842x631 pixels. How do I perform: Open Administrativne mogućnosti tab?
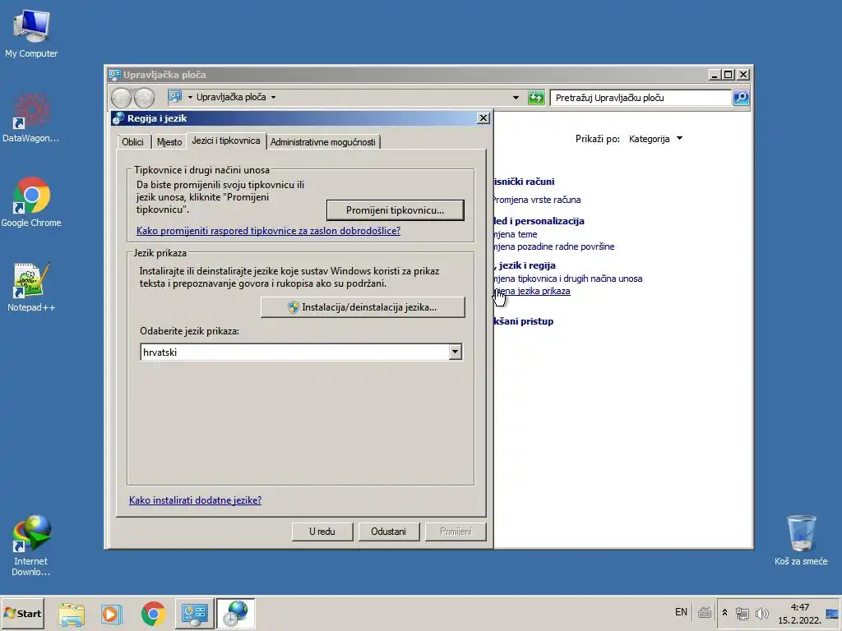[x=322, y=142]
